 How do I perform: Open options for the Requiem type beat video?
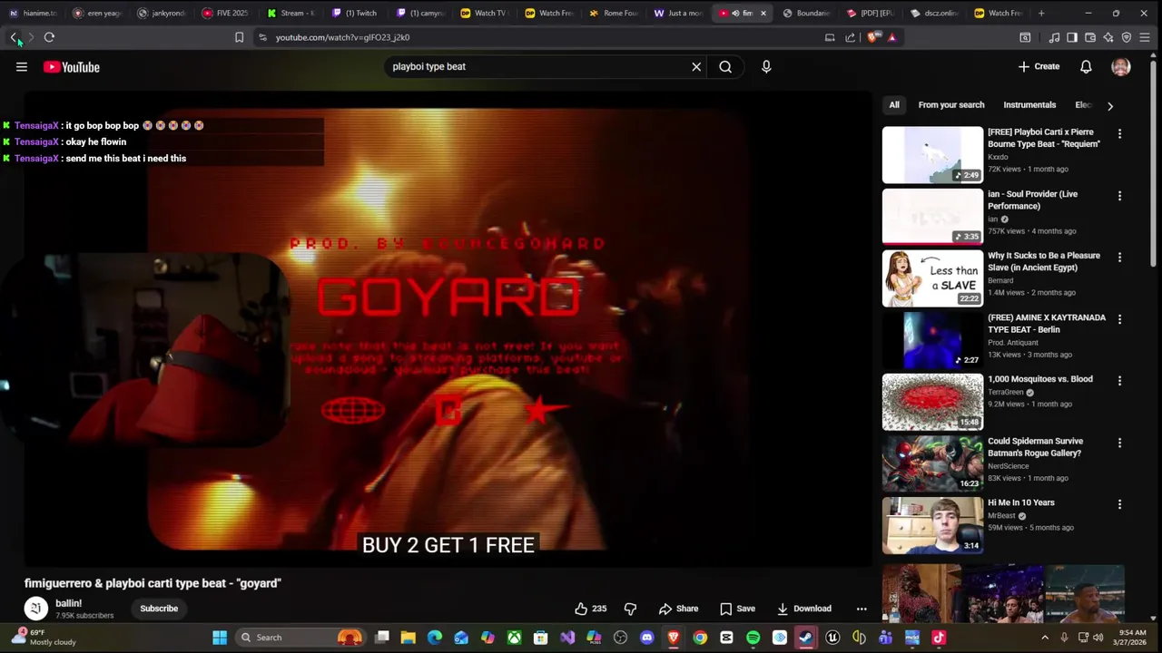(1119, 133)
